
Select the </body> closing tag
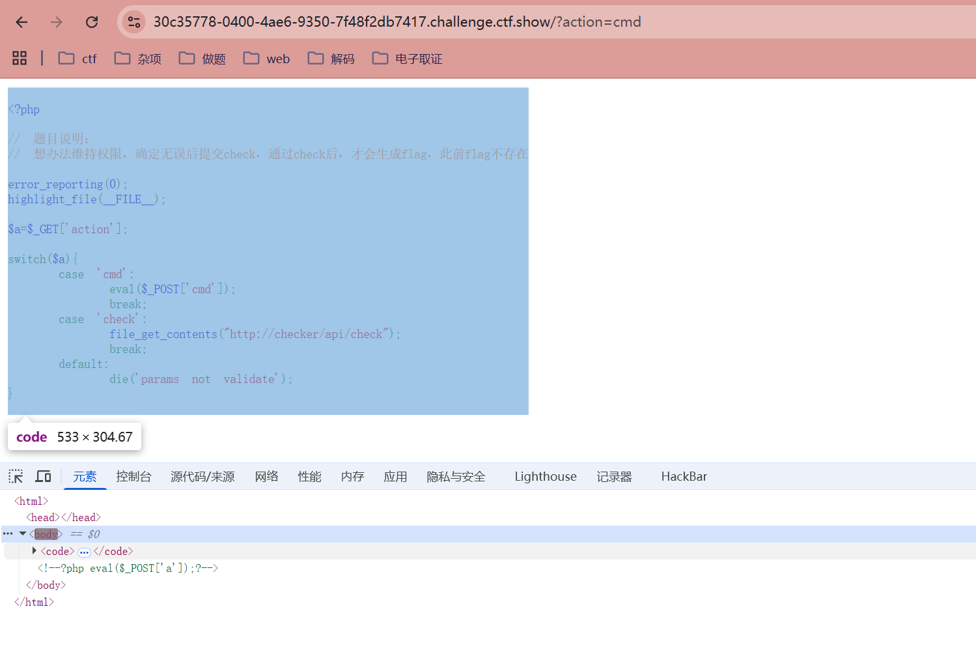pyautogui.click(x=46, y=585)
